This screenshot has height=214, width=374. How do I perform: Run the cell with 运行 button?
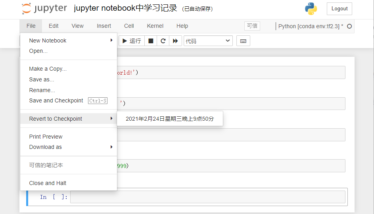coord(132,41)
